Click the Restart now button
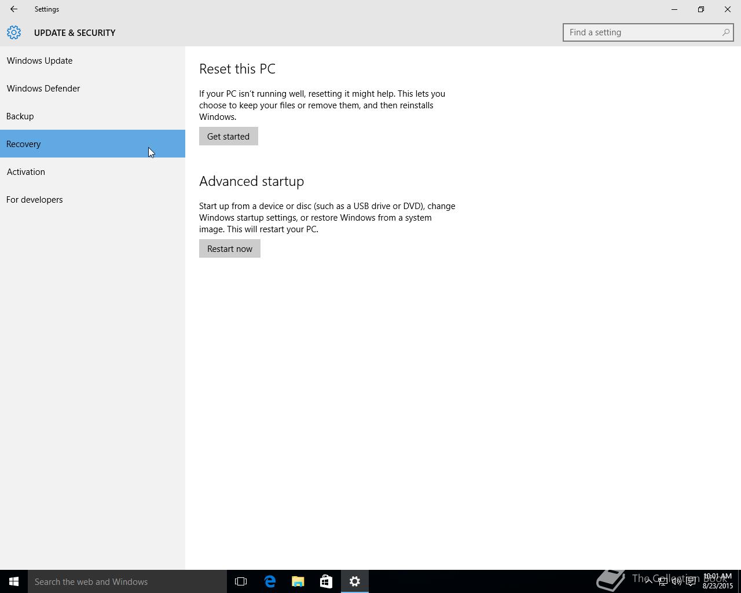The image size is (741, 593). (230, 248)
